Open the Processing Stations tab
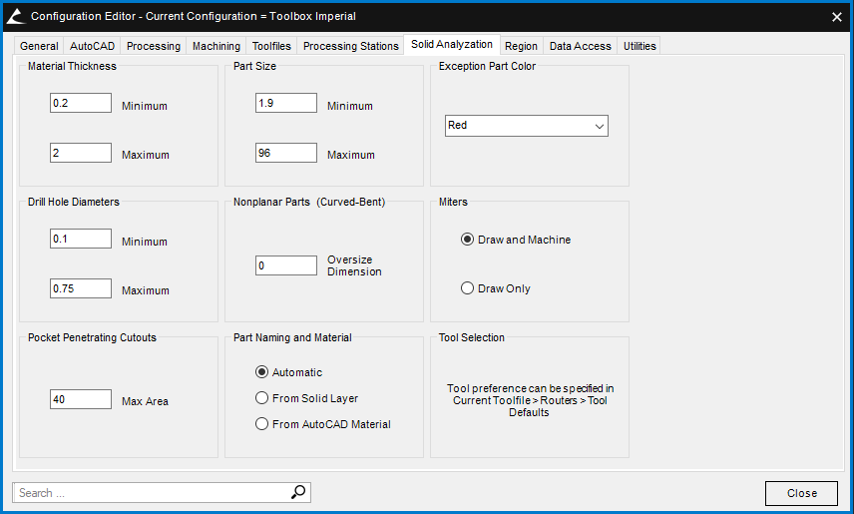The width and height of the screenshot is (854, 514). coord(351,46)
